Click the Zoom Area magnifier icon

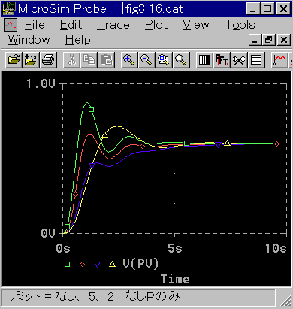point(164,60)
